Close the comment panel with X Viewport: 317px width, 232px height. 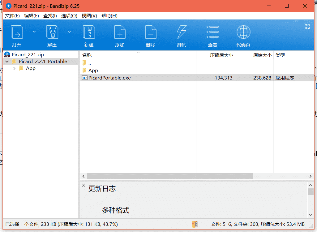[84, 185]
